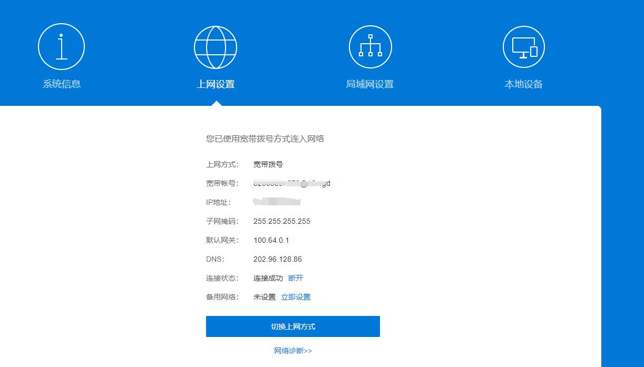
Task: Switch to the 本地设备 tab
Action: [x=523, y=84]
